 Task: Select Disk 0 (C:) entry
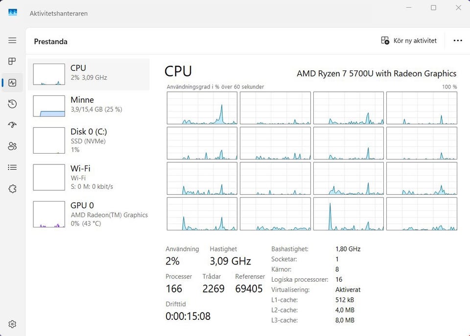89,140
